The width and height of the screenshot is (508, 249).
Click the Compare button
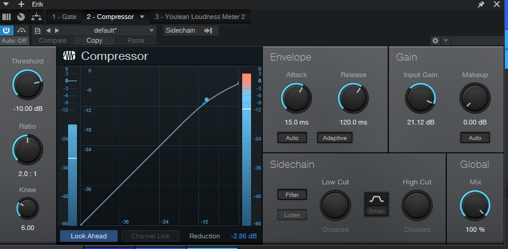tap(53, 40)
